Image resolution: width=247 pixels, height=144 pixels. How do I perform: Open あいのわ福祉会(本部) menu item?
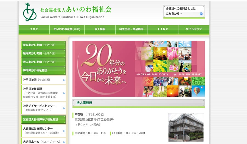click(x=67, y=29)
